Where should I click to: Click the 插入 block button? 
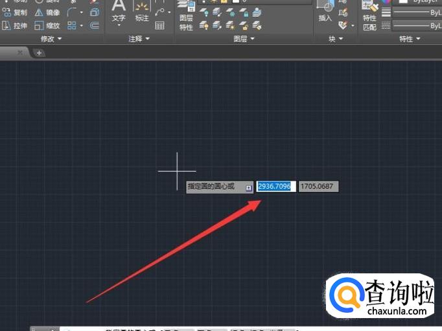325,12
